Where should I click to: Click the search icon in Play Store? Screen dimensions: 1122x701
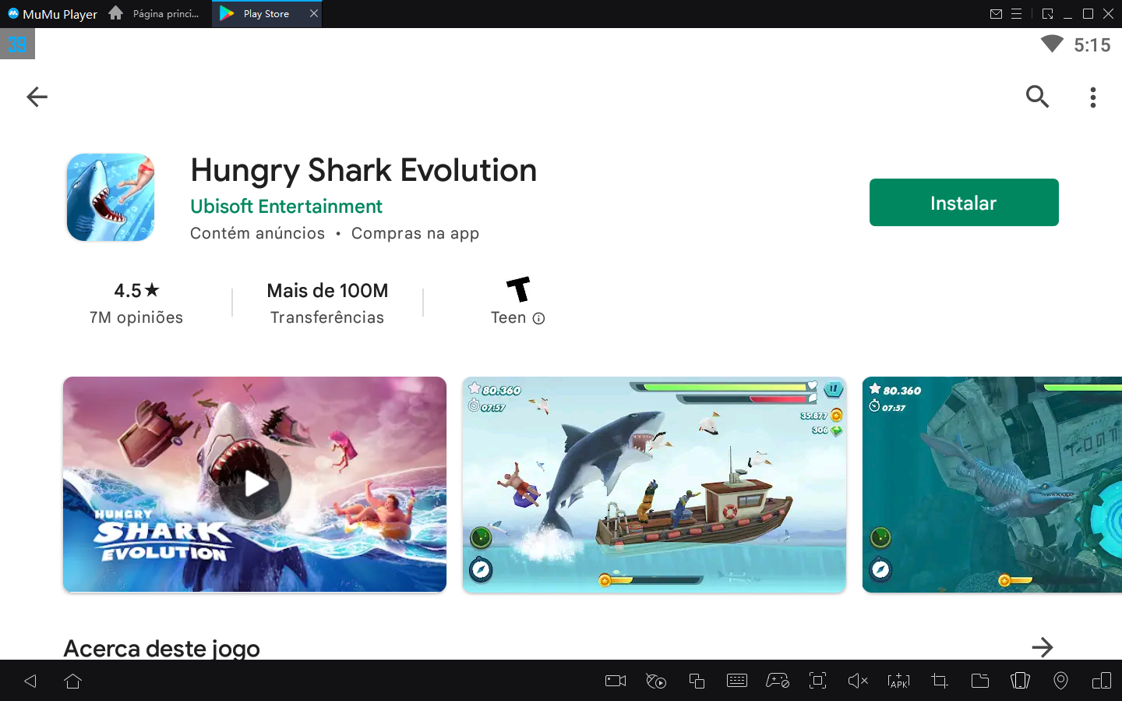(1037, 97)
